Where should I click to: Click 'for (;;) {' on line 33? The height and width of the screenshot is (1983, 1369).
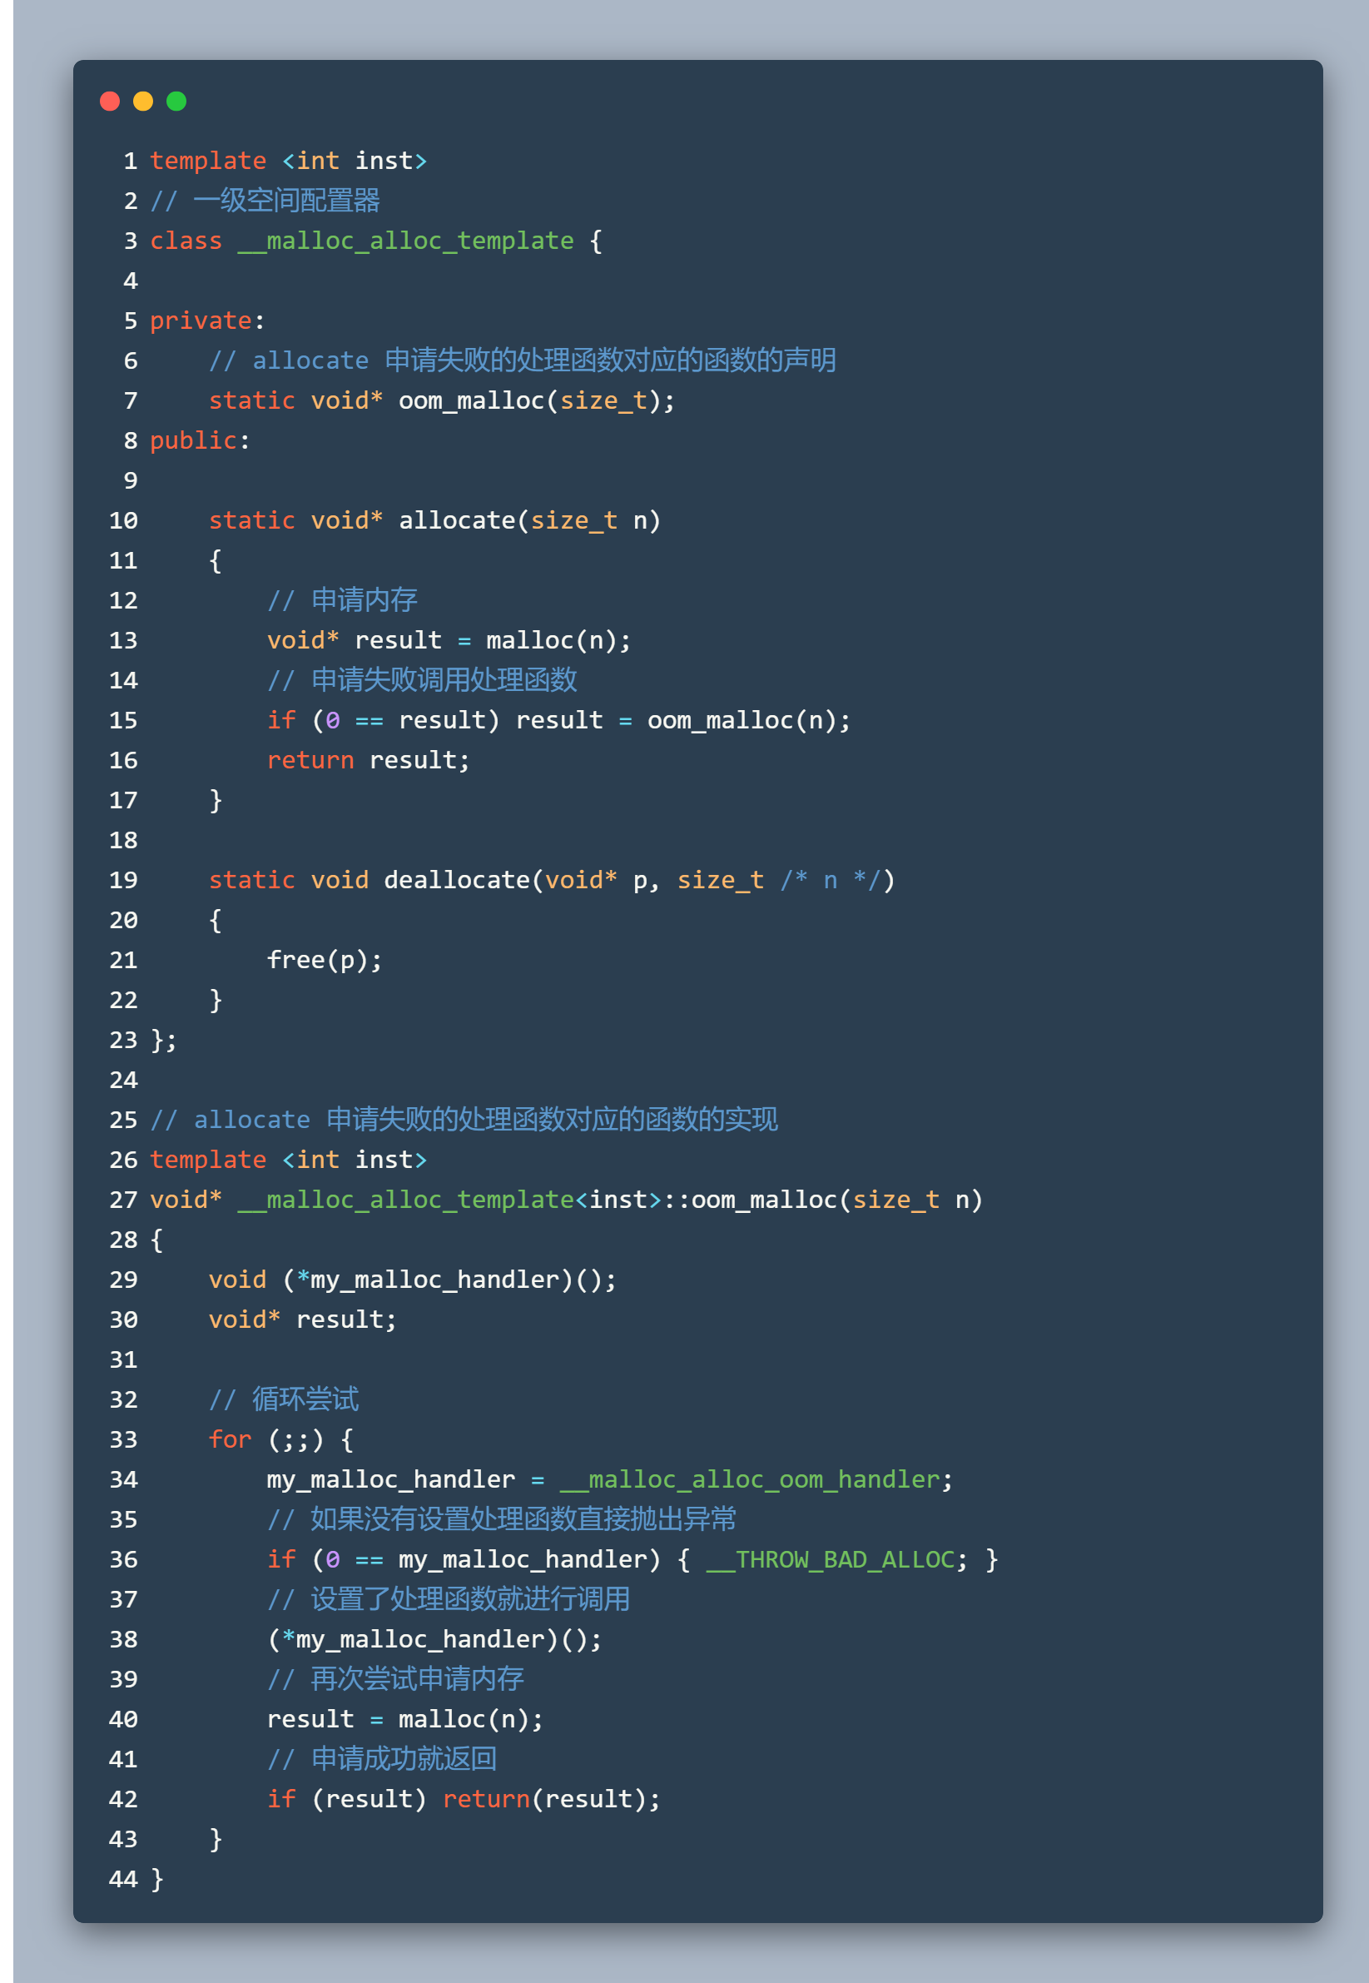click(x=281, y=1440)
